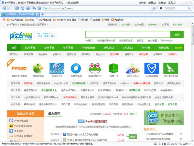Click the browser Forward arrow
Viewport: 194px width, 146px height.
[8, 8]
